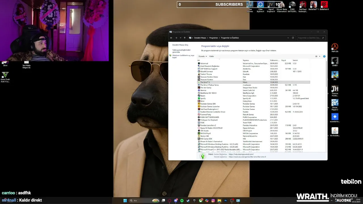Open the ea.com Sims 4 support link
The width and height of the screenshot is (363, 204).
247,157
